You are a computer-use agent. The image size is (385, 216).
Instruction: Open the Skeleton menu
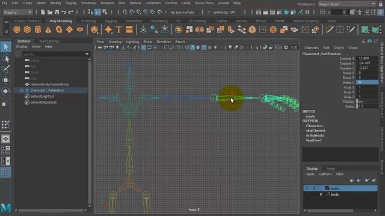107,3
